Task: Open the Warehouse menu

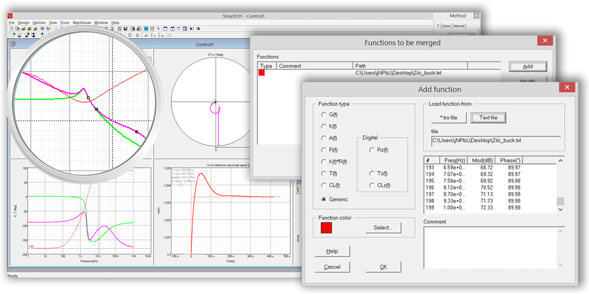Action: point(81,22)
